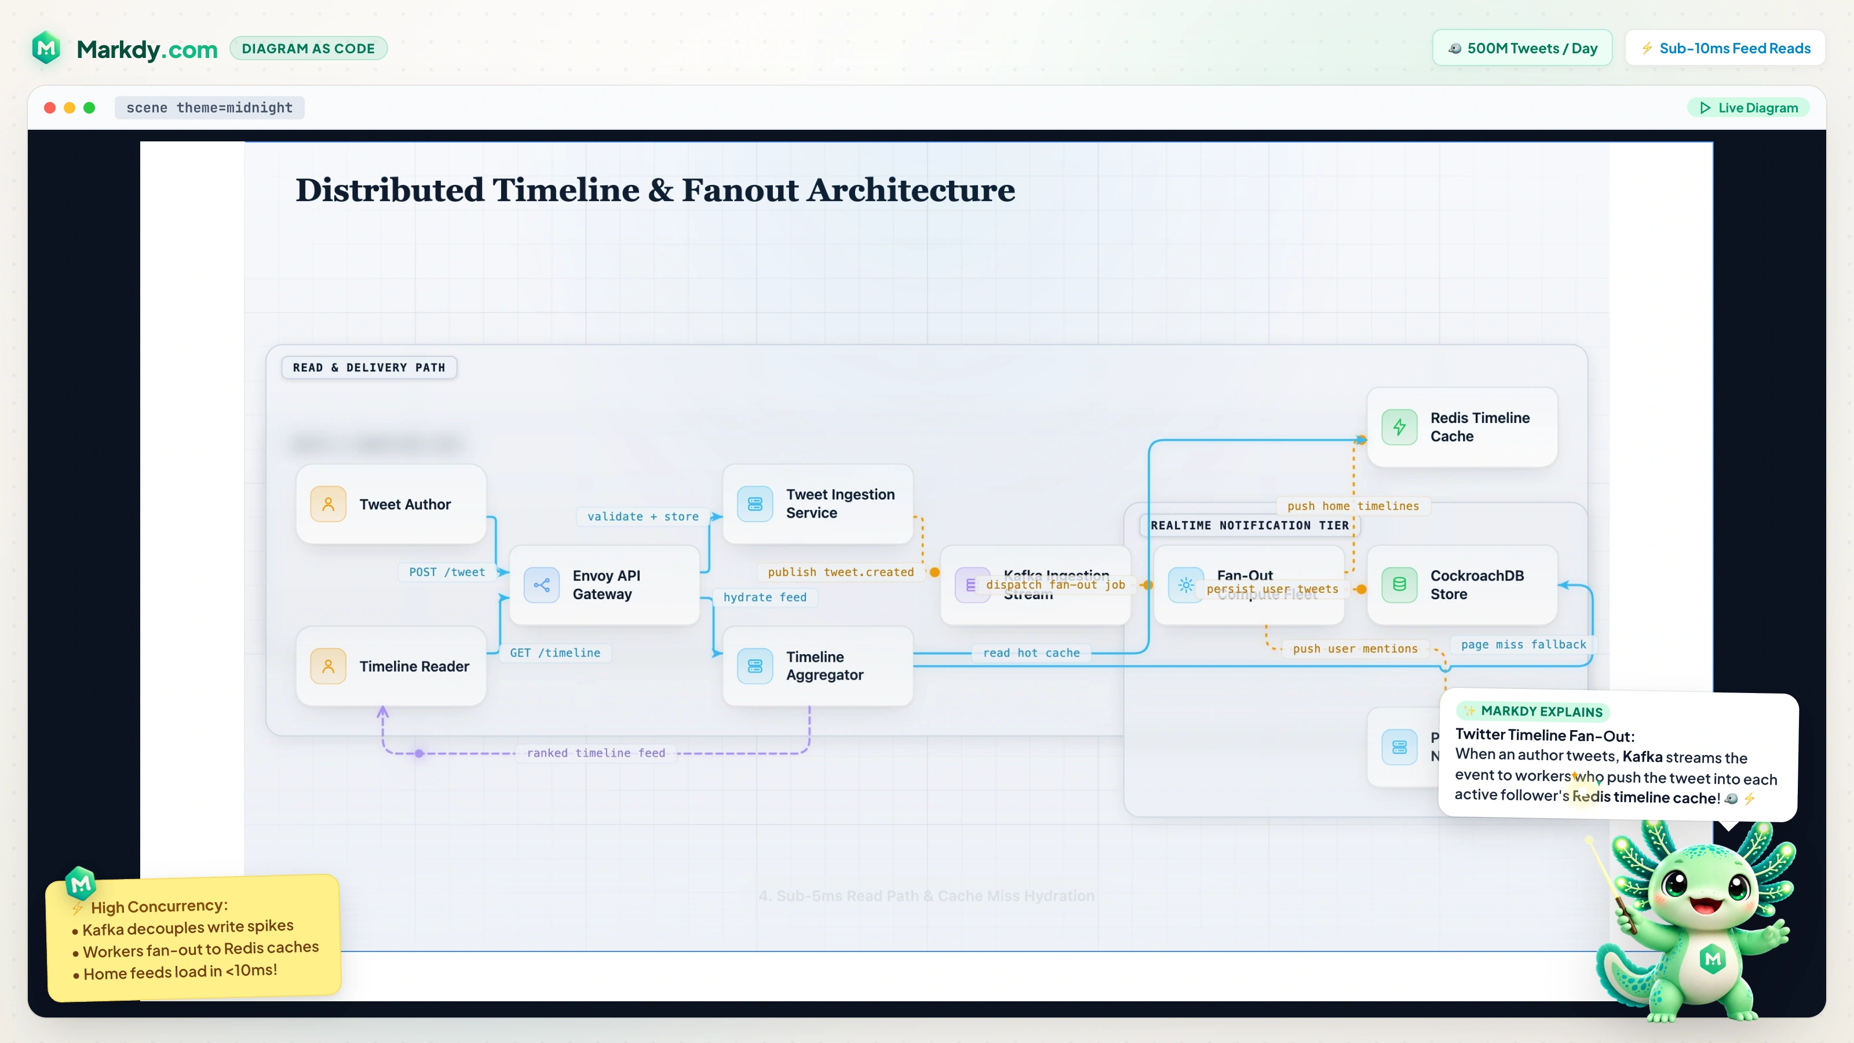This screenshot has height=1043, width=1854.
Task: Click the REALTIME NOTIFICATION TIER group label
Action: pos(1250,525)
